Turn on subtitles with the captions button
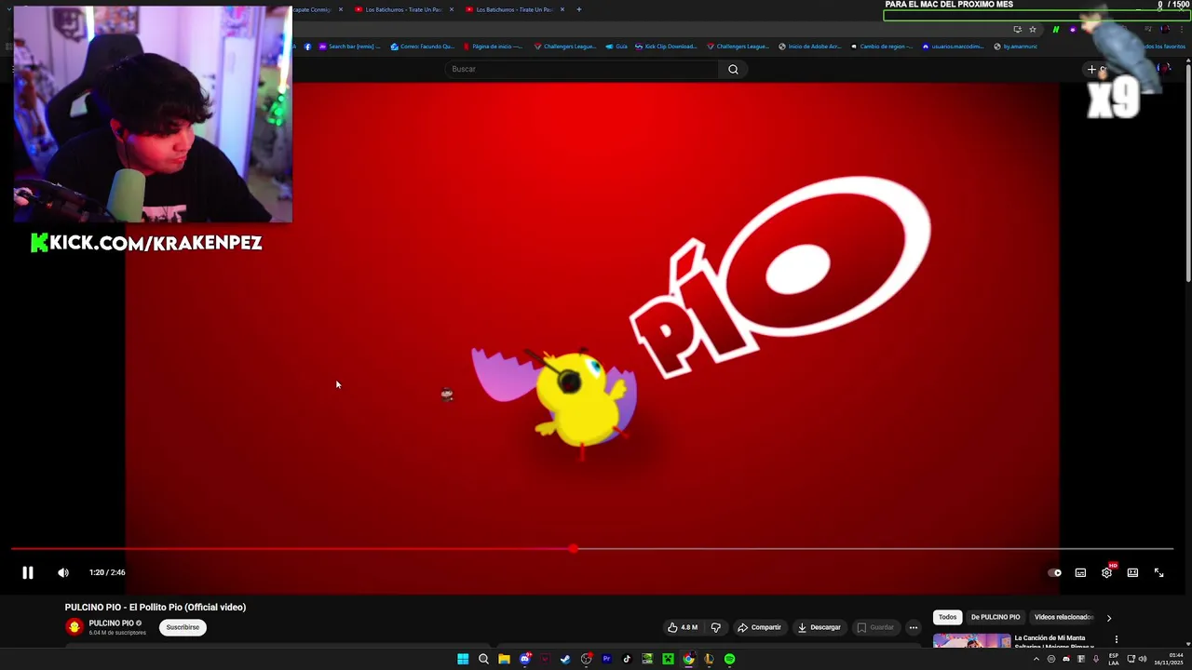The width and height of the screenshot is (1192, 670). click(1080, 572)
